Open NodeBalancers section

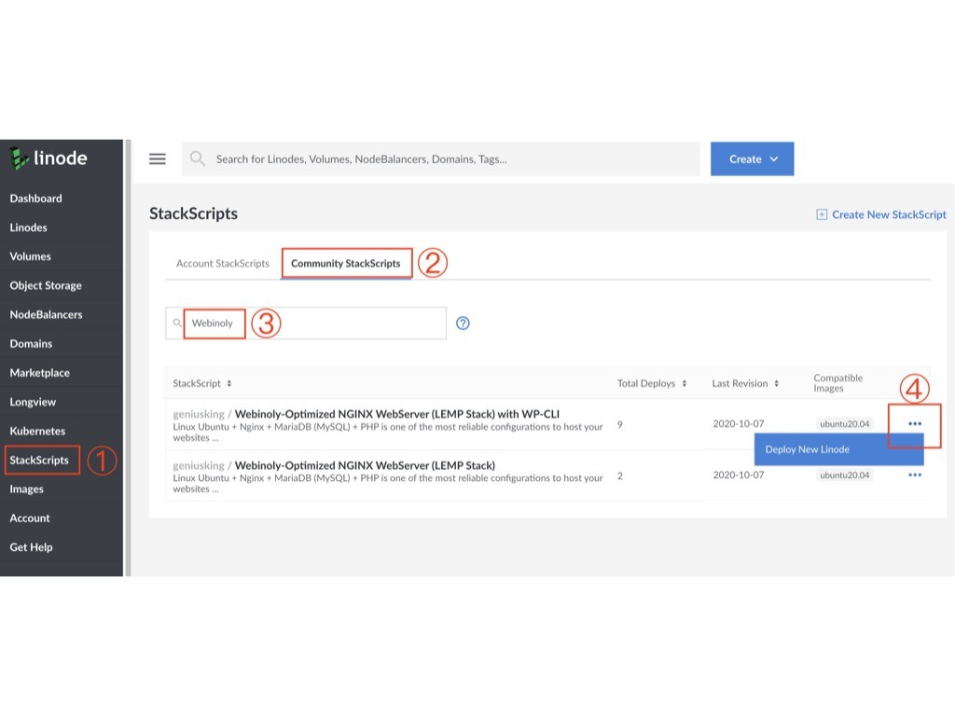(46, 315)
